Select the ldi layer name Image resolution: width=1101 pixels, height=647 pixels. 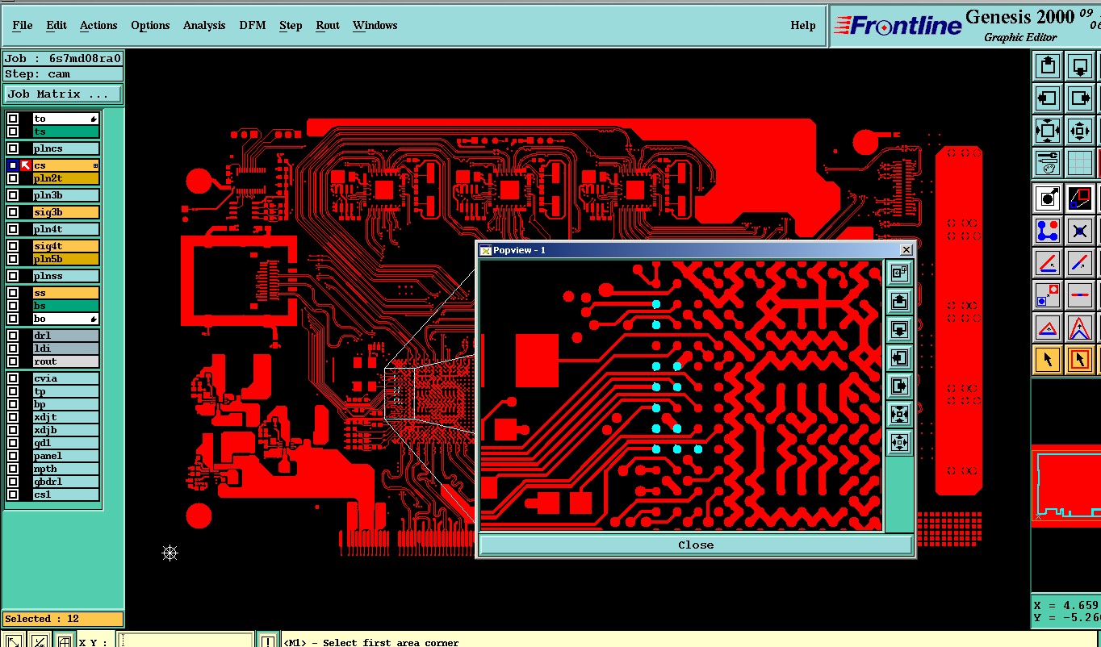tap(65, 349)
